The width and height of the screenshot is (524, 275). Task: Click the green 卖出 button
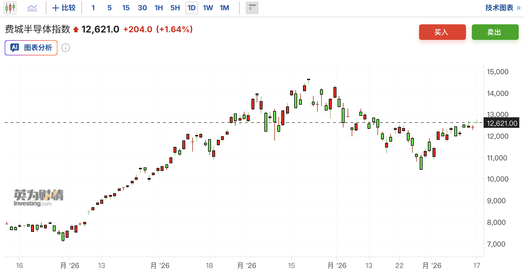pyautogui.click(x=495, y=32)
